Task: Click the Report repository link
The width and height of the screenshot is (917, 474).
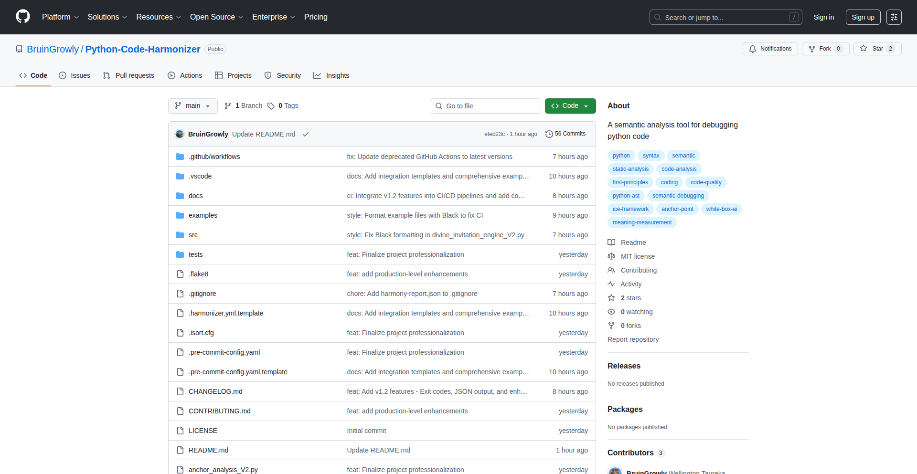Action: click(x=633, y=339)
